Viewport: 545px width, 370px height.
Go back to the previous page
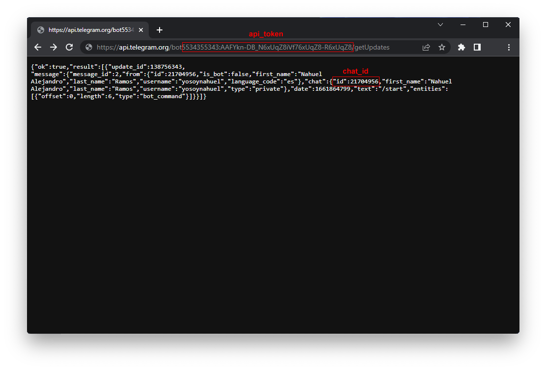coord(38,47)
